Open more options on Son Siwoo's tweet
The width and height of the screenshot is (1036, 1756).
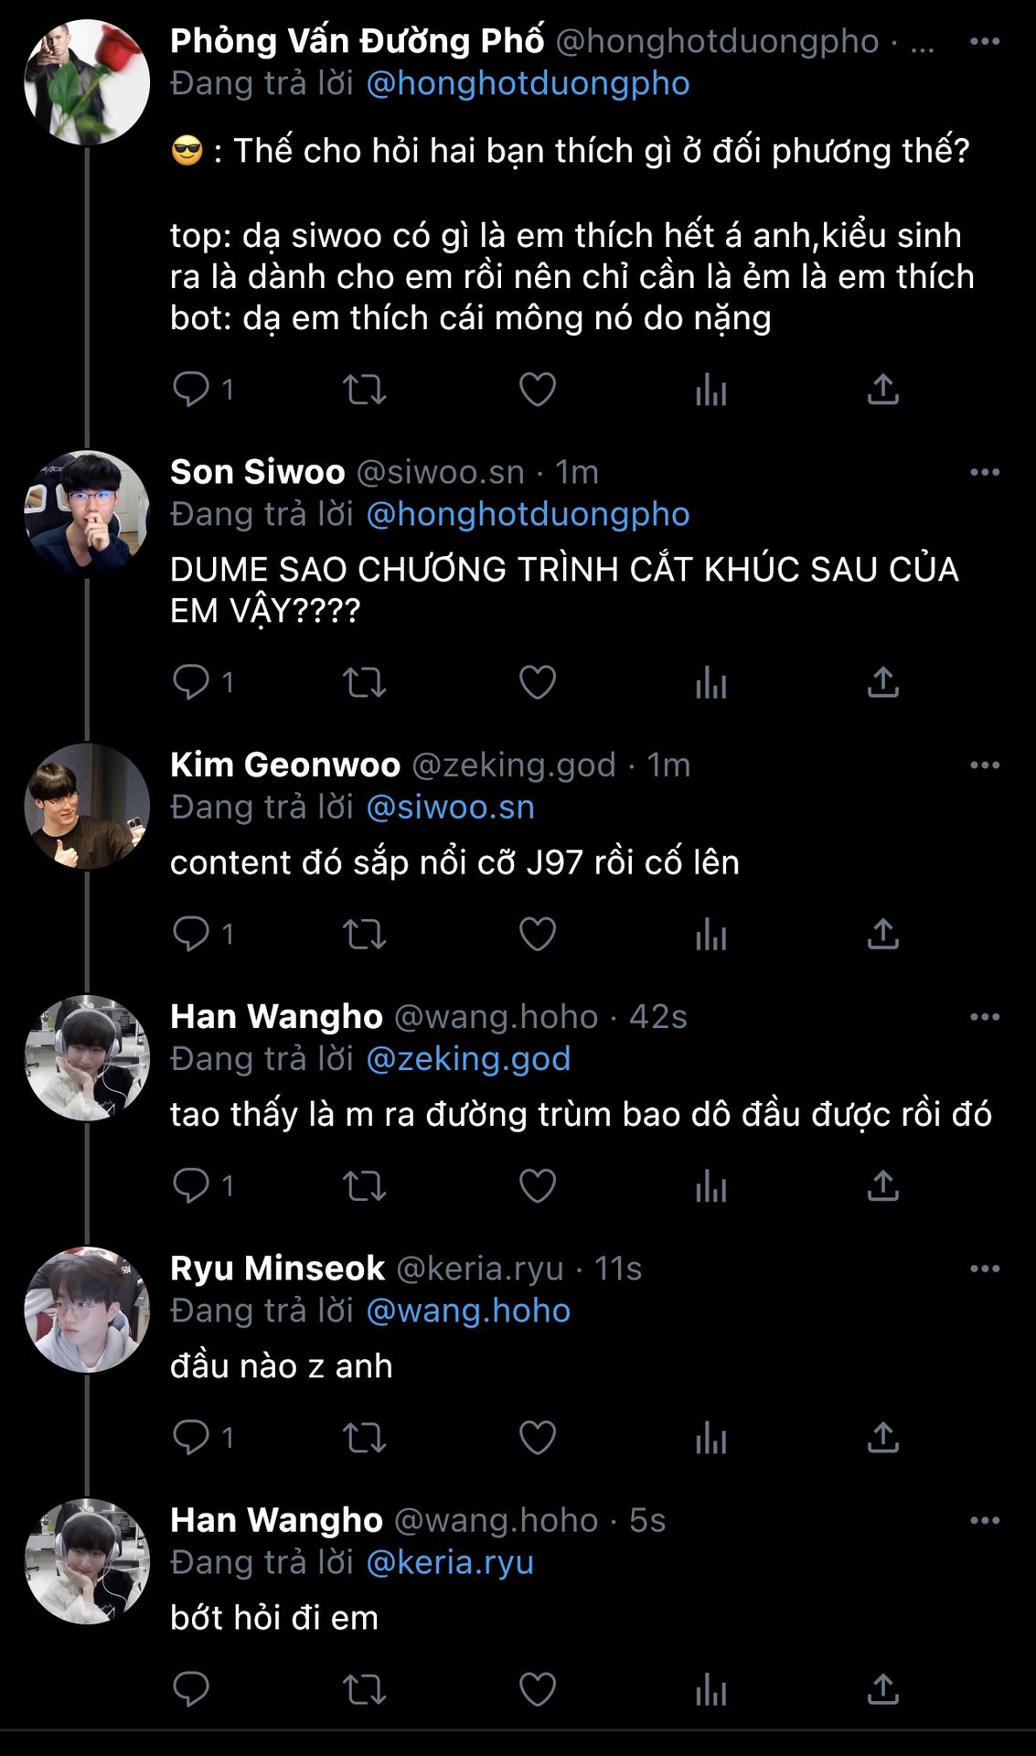pyautogui.click(x=985, y=473)
